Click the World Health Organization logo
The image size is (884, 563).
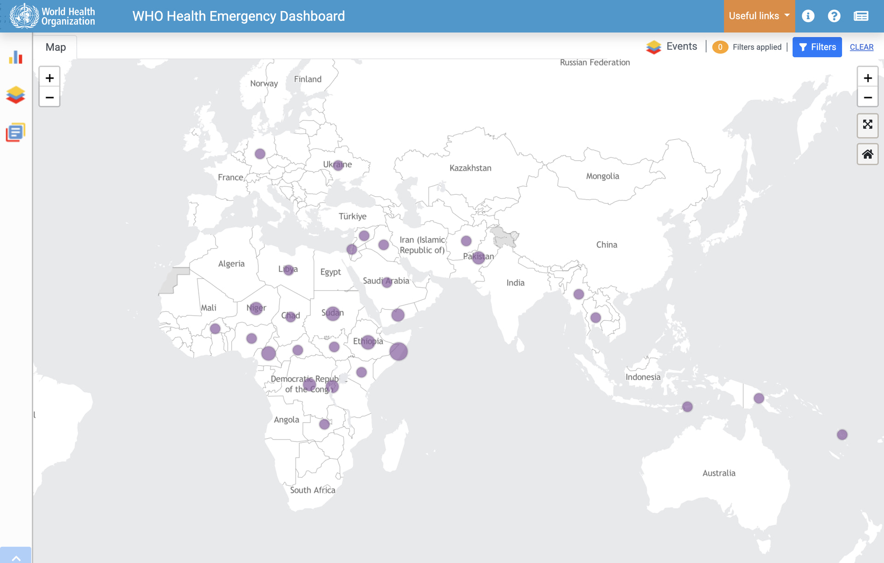[x=52, y=16]
